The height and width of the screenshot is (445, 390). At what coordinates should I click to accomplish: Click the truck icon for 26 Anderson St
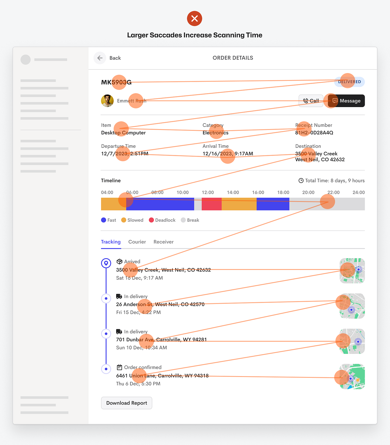119,296
